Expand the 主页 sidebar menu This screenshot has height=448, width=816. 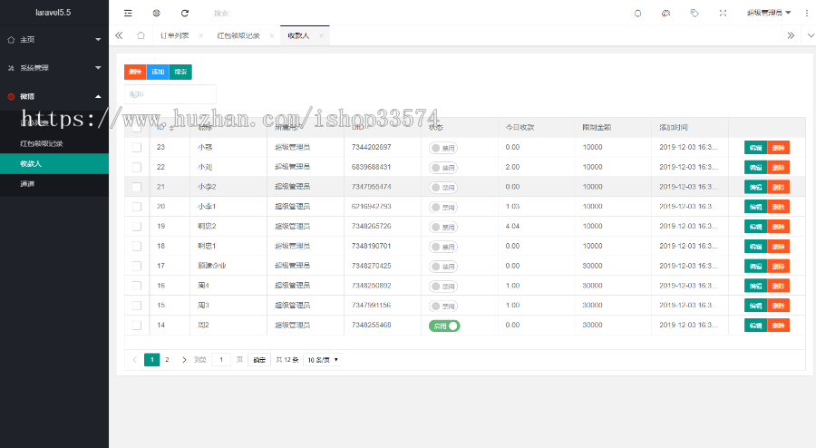click(54, 40)
